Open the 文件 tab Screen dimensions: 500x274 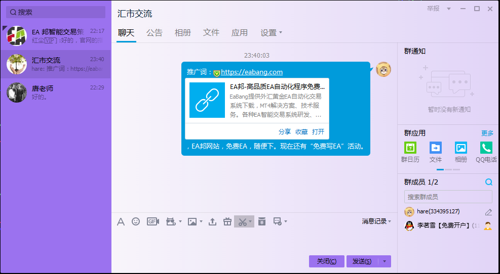click(211, 32)
